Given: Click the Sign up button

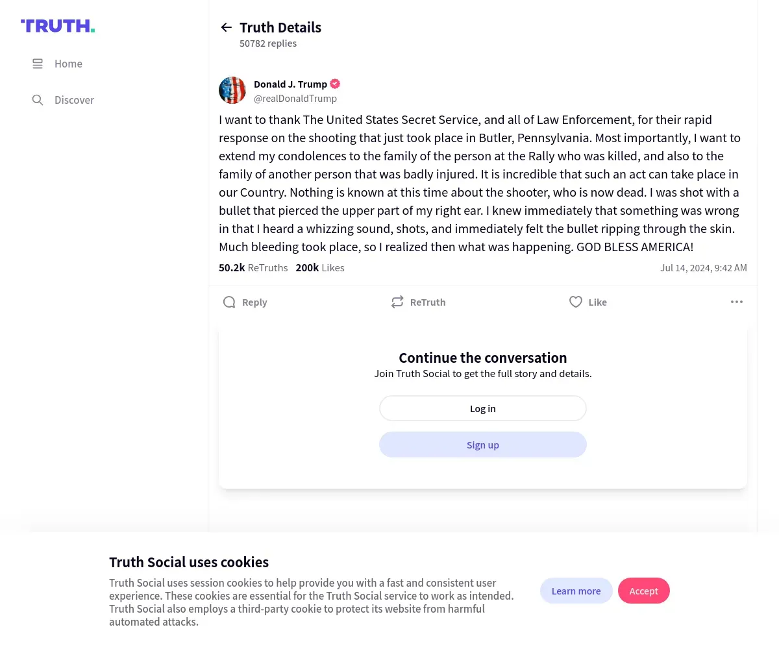Looking at the screenshot, I should [483, 445].
